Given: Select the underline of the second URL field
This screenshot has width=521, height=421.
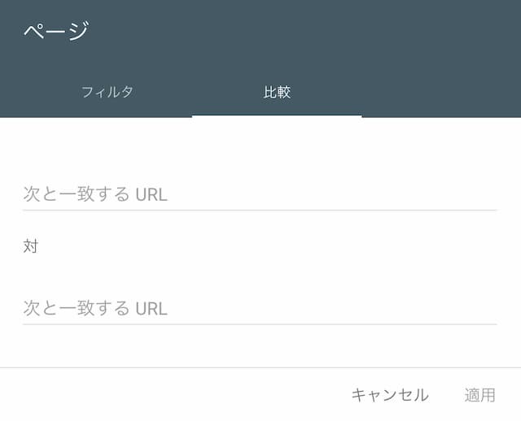Looking at the screenshot, I should coord(260,324).
